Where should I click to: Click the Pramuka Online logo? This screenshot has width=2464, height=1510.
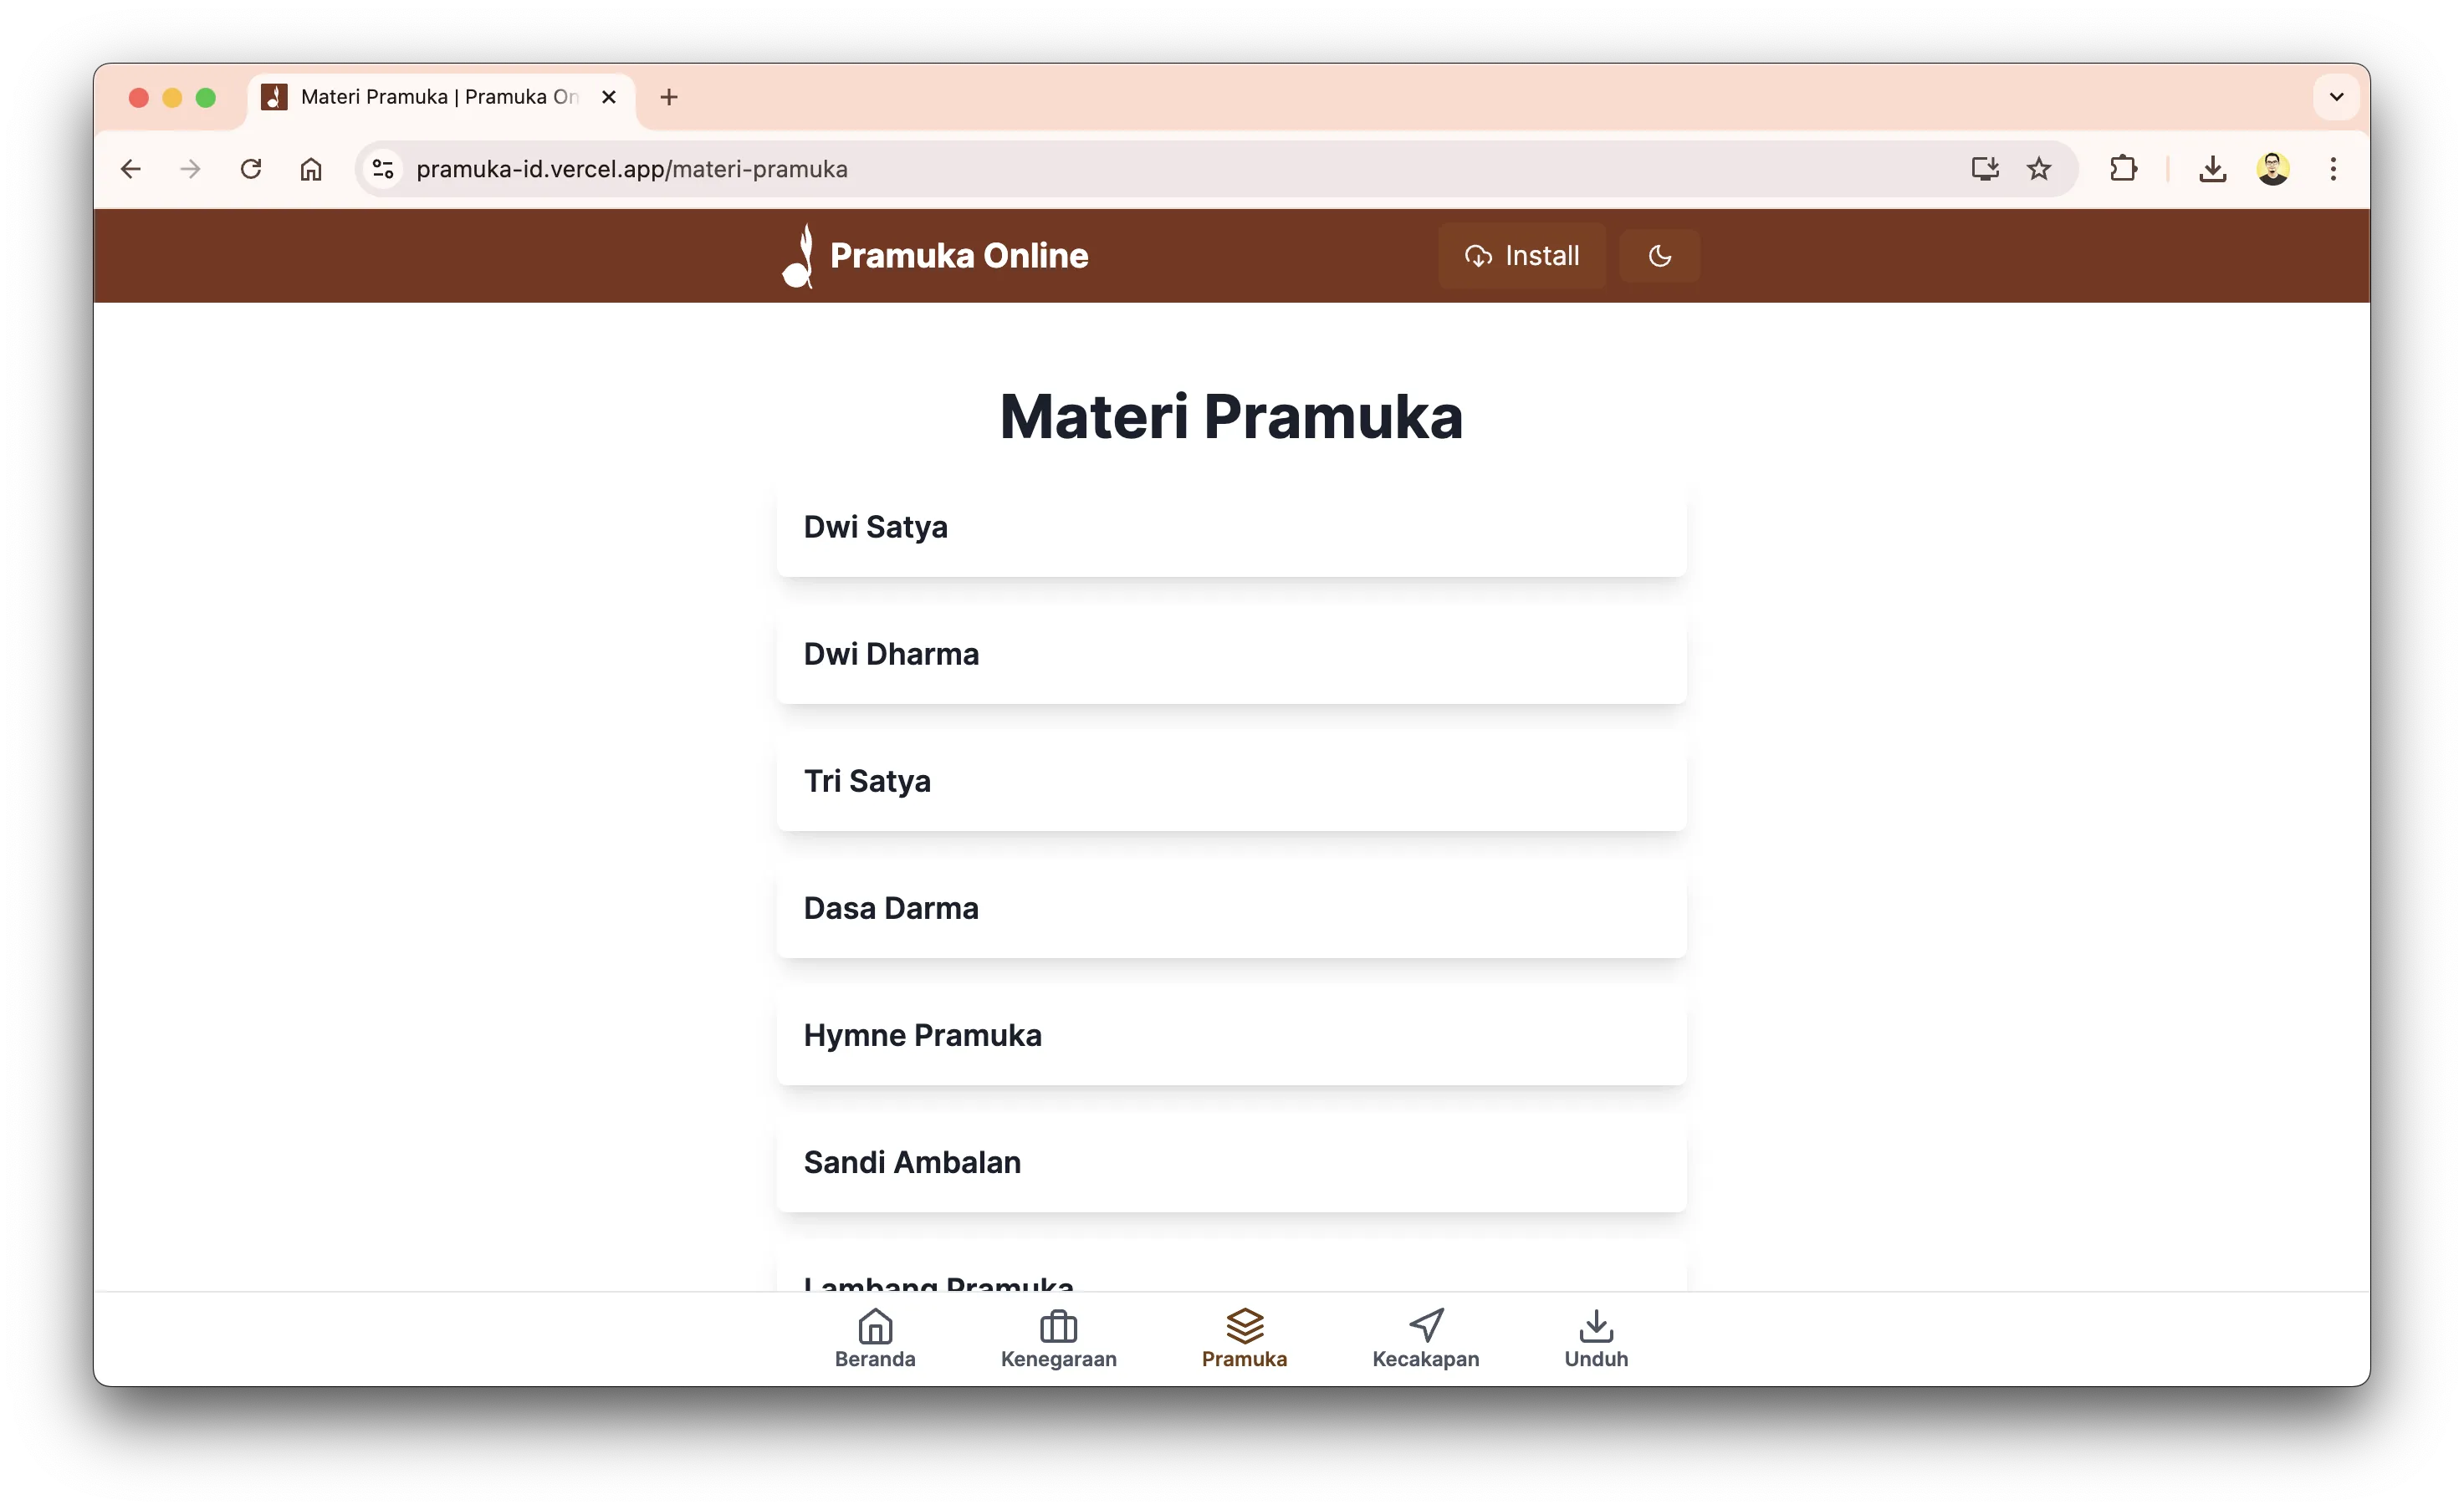pos(935,256)
